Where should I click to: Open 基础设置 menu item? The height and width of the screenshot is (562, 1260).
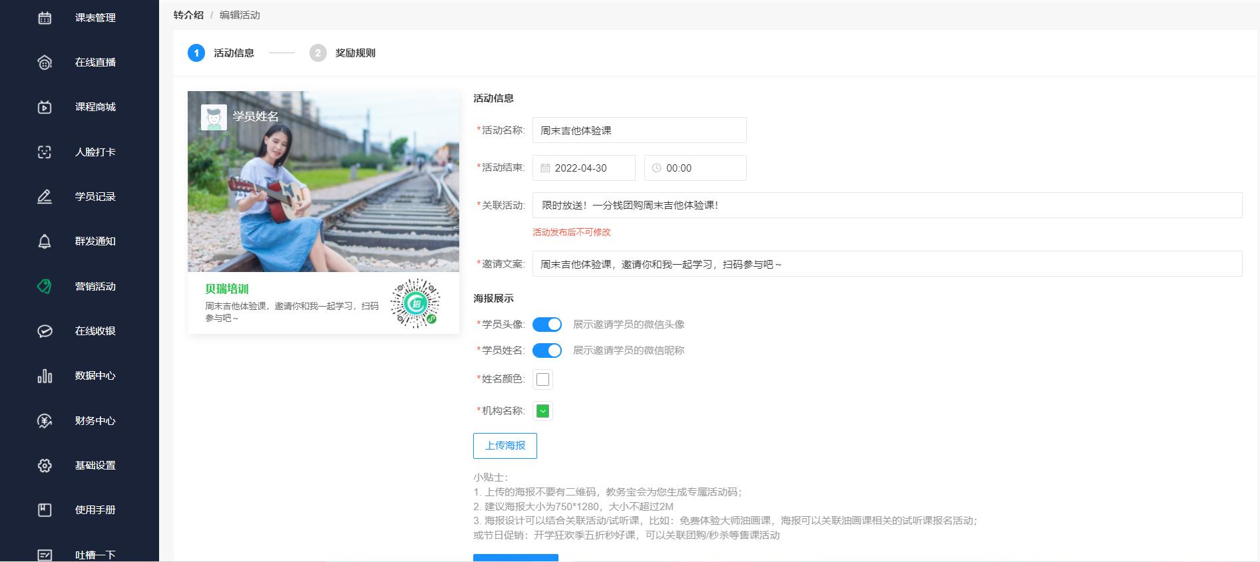click(95, 466)
